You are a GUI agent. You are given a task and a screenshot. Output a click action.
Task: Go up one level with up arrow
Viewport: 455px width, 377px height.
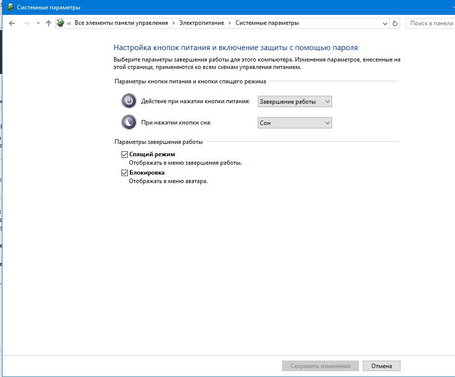(49, 23)
